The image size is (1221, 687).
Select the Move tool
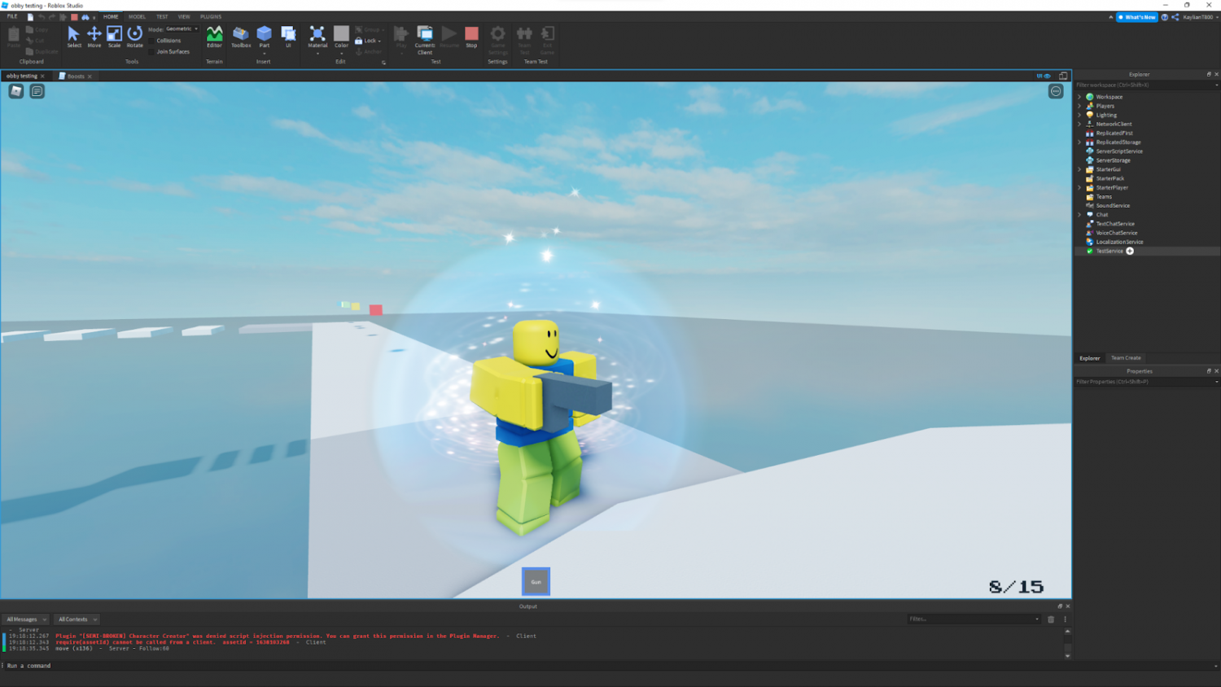point(94,36)
